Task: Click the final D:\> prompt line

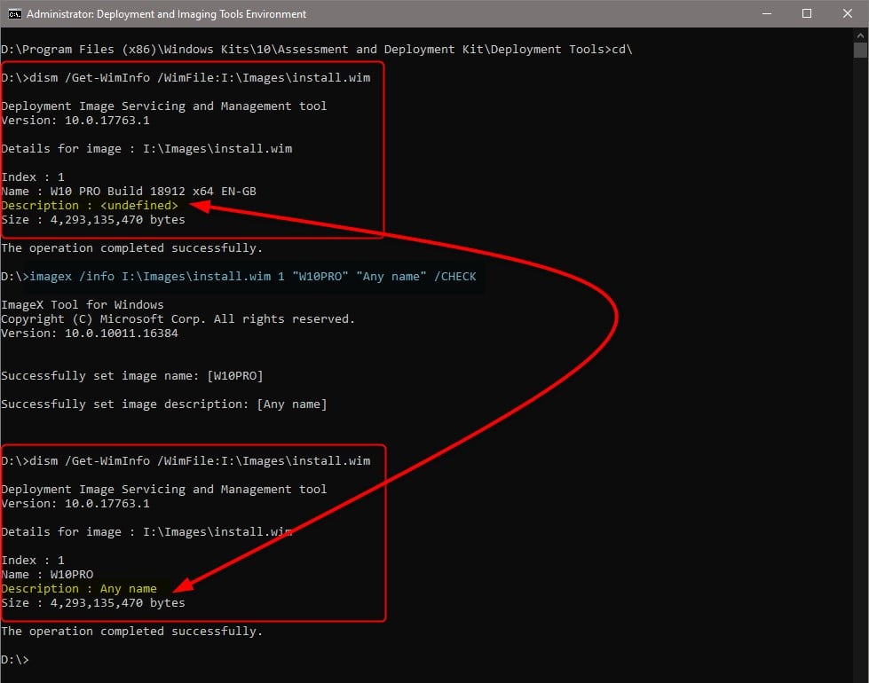Action: 18,659
